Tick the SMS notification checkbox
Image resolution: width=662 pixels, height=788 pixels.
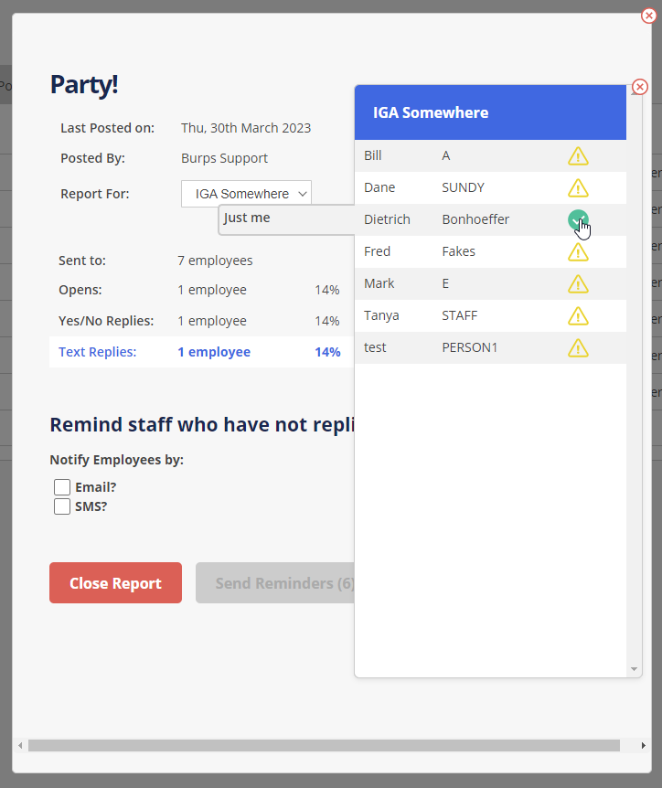(x=62, y=506)
